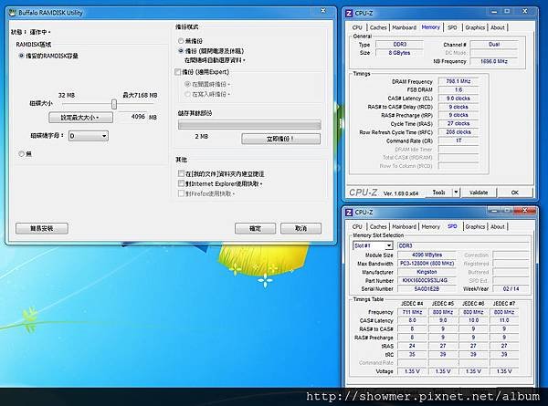Image resolution: width=548 pixels, height=406 pixels.
Task: Click the JEDEC #7 CAS# Latency 11.0 cell
Action: click(x=504, y=320)
